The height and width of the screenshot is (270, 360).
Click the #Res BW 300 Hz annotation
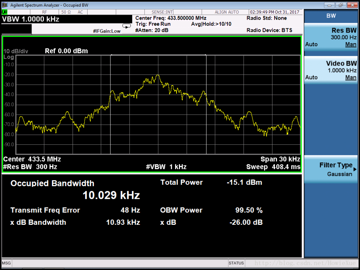pyautogui.click(x=30, y=167)
